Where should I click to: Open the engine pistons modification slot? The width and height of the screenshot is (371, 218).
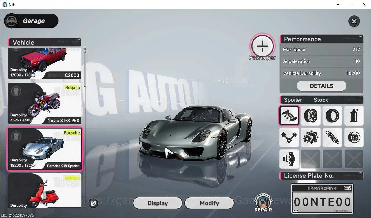point(289,137)
